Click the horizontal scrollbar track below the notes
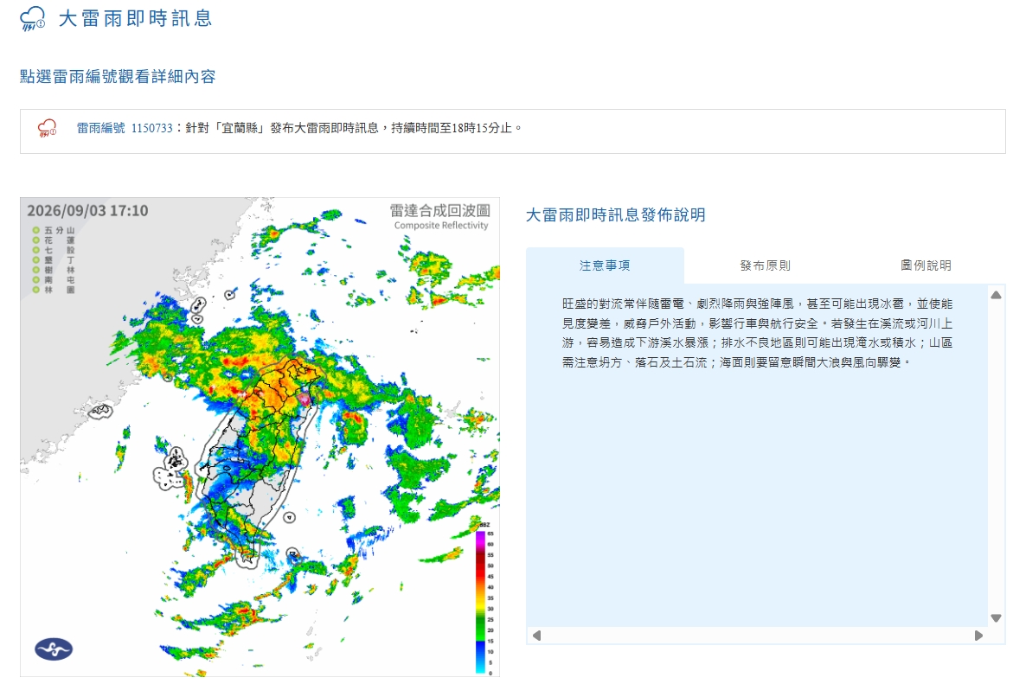The image size is (1013, 684). point(757,636)
